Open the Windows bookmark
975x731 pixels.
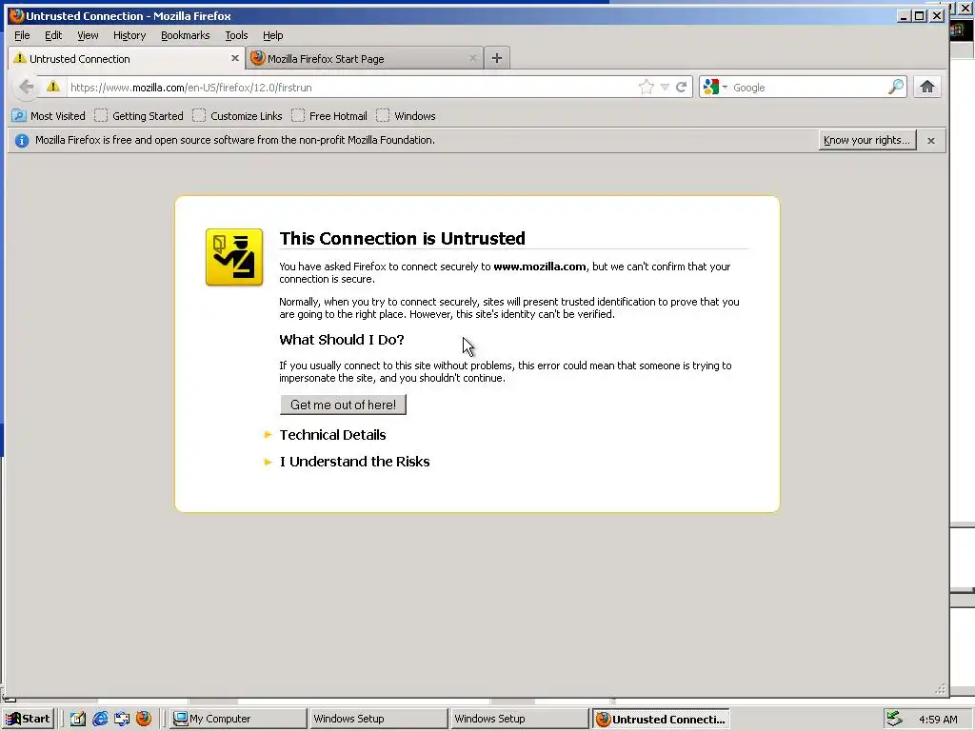click(406, 116)
